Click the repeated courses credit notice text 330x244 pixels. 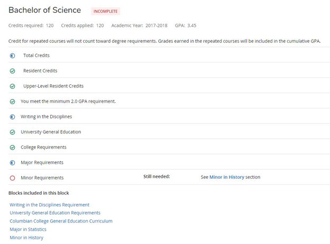tap(164, 41)
